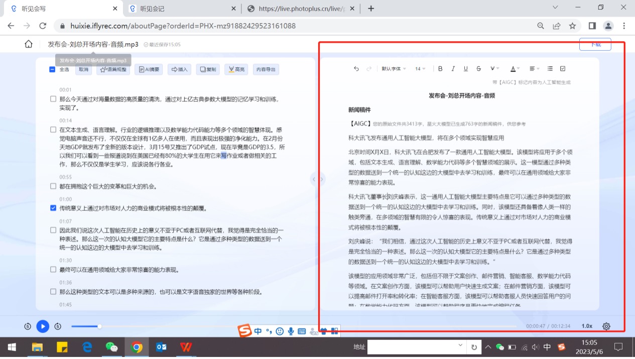Click the Sogou input method S logo

point(244,331)
